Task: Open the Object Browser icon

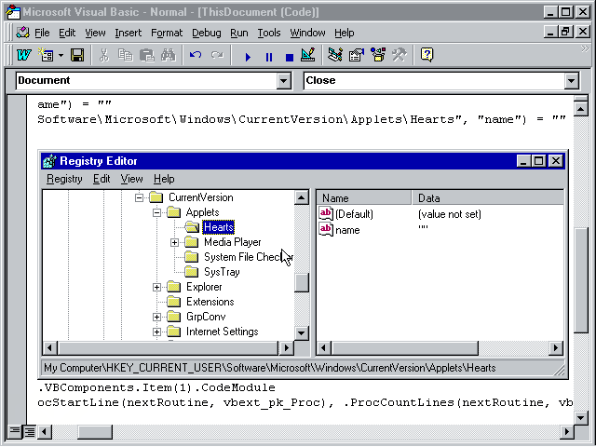Action: [x=378, y=56]
